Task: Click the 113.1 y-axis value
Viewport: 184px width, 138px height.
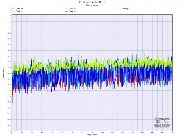Action: [9, 22]
